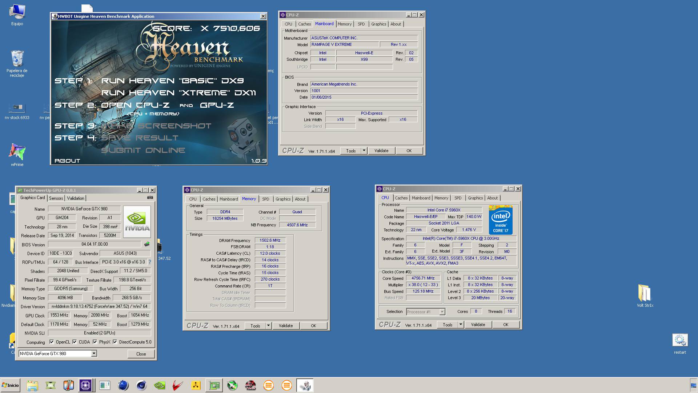Open the Volt StrIx folder icon
Viewport: 698px width, 393px height.
(x=645, y=296)
